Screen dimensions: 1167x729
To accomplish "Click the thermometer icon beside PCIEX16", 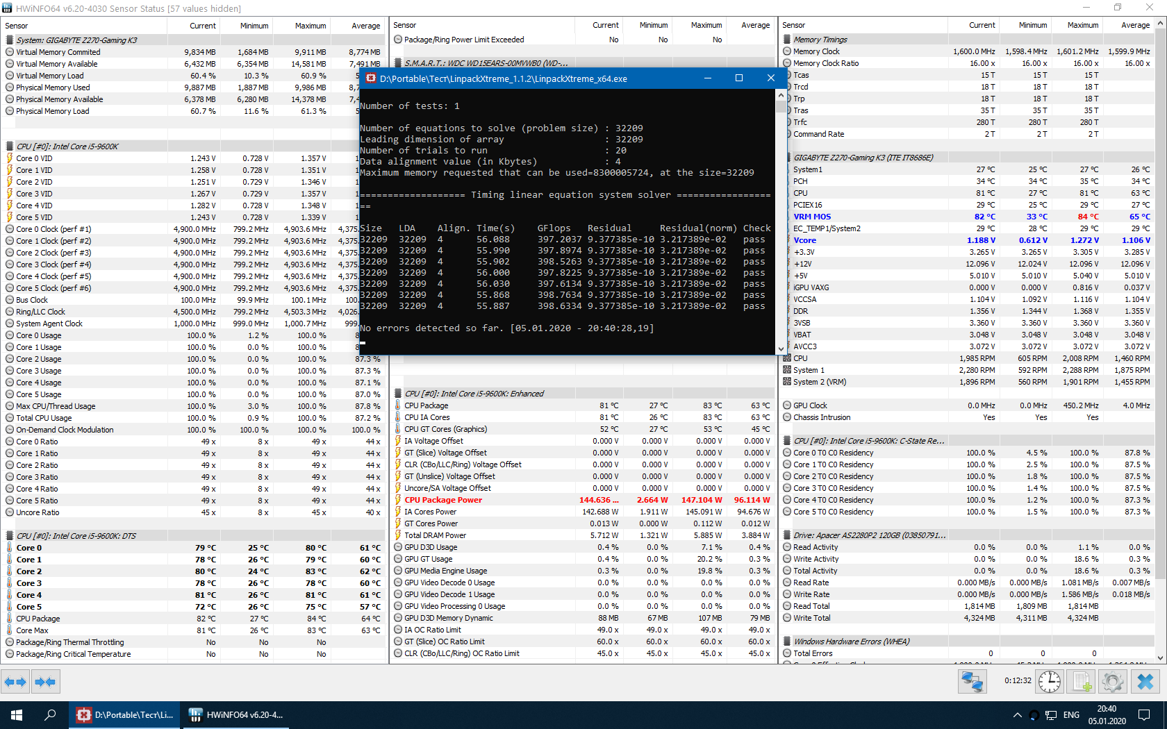I will click(787, 205).
